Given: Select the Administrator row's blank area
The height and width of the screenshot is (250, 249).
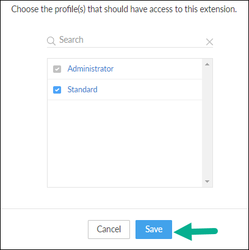Looking at the screenshot, I should coord(157,69).
